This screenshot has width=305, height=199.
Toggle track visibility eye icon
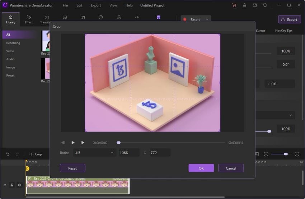(19, 185)
